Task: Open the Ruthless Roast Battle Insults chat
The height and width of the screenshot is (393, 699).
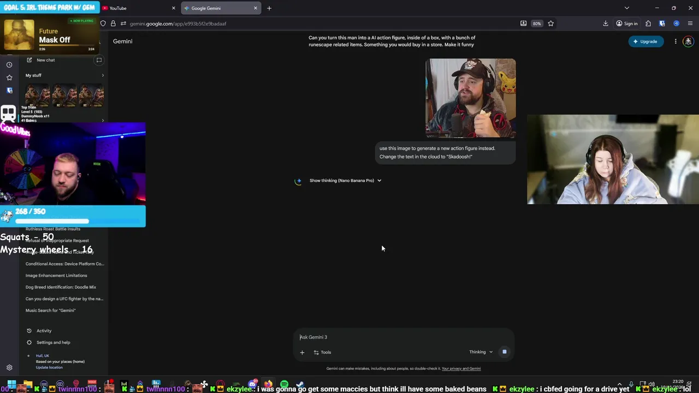Action: click(x=53, y=229)
